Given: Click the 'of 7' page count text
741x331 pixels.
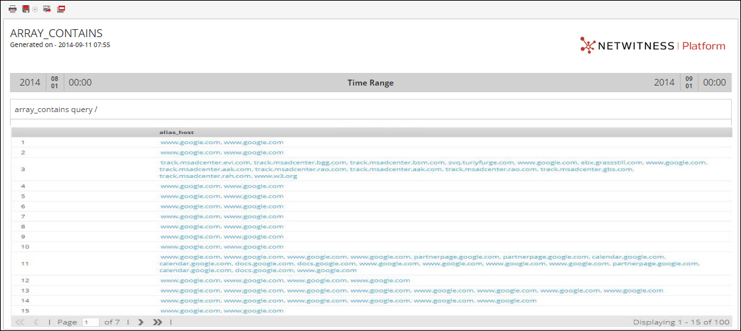Looking at the screenshot, I should [x=112, y=322].
